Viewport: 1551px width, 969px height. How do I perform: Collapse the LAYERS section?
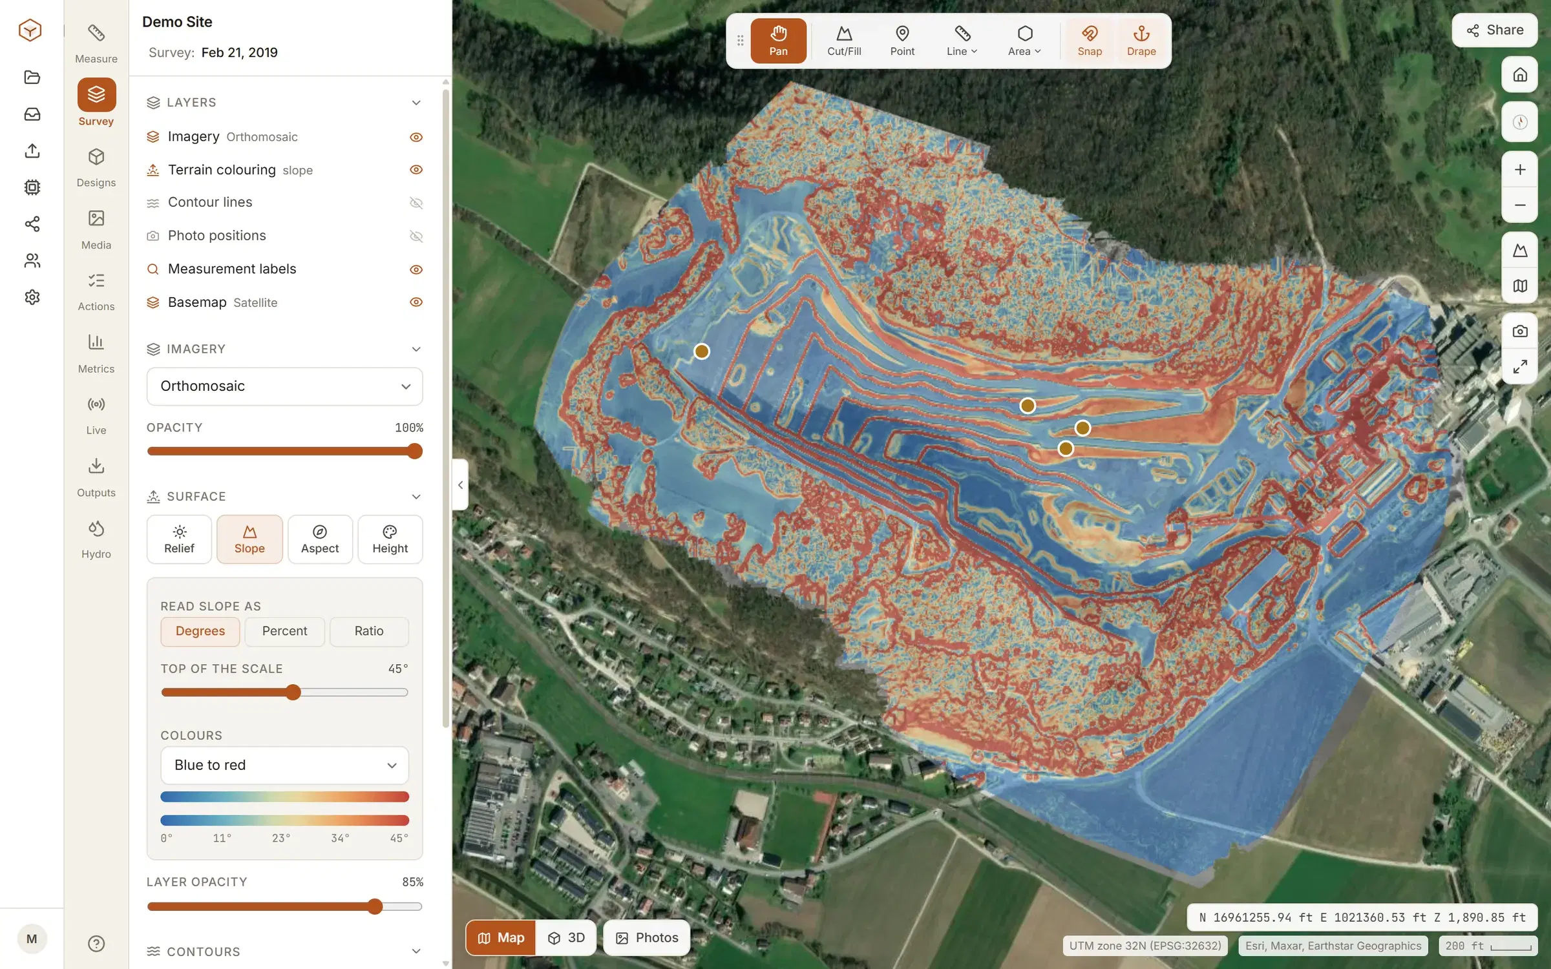point(416,103)
